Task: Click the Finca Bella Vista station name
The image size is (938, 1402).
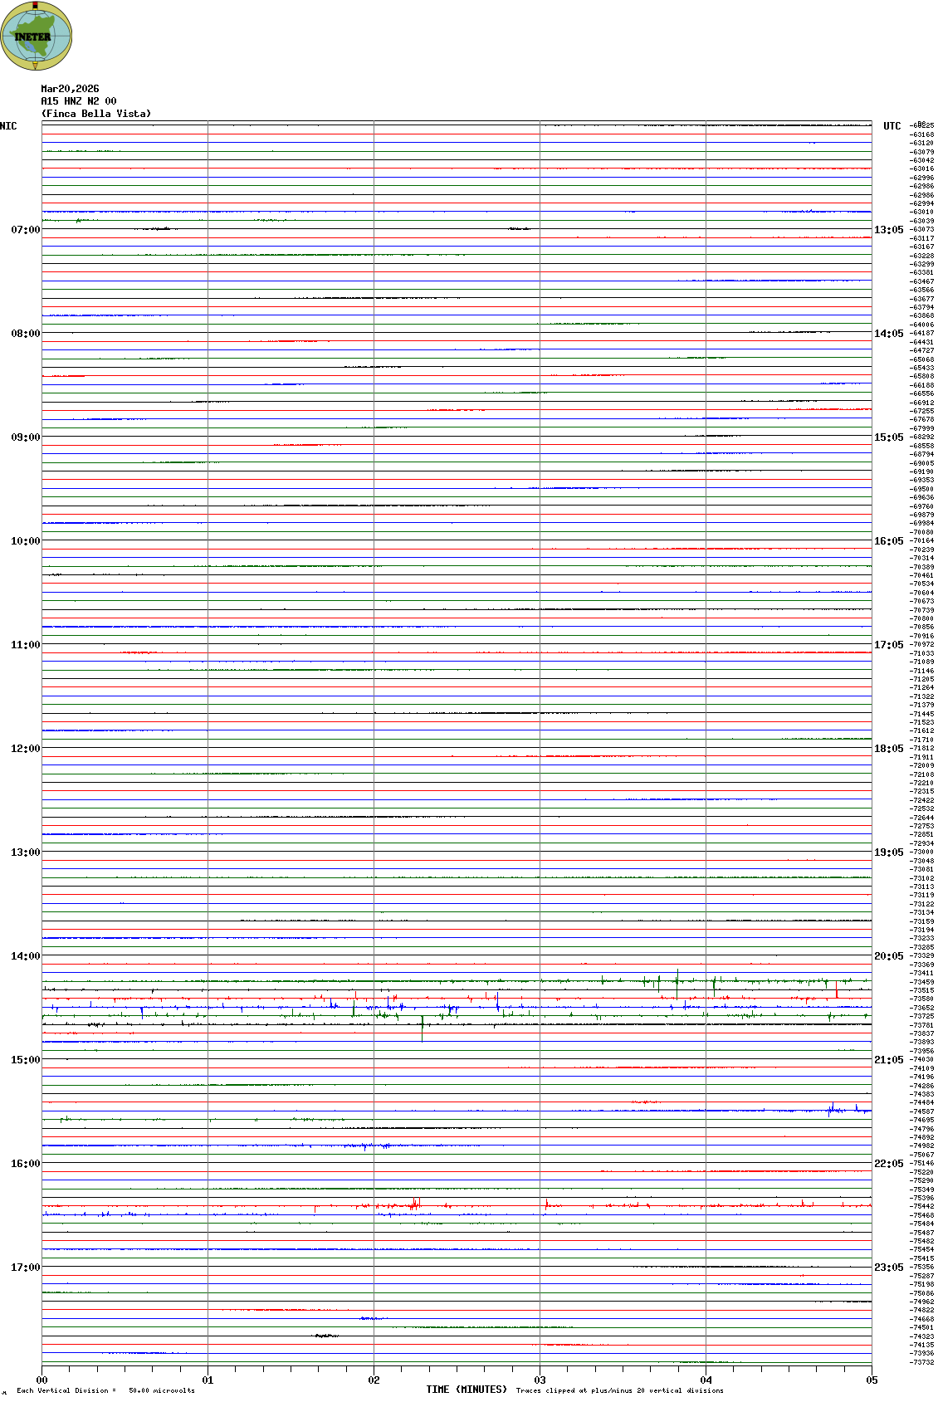Action: tap(96, 114)
